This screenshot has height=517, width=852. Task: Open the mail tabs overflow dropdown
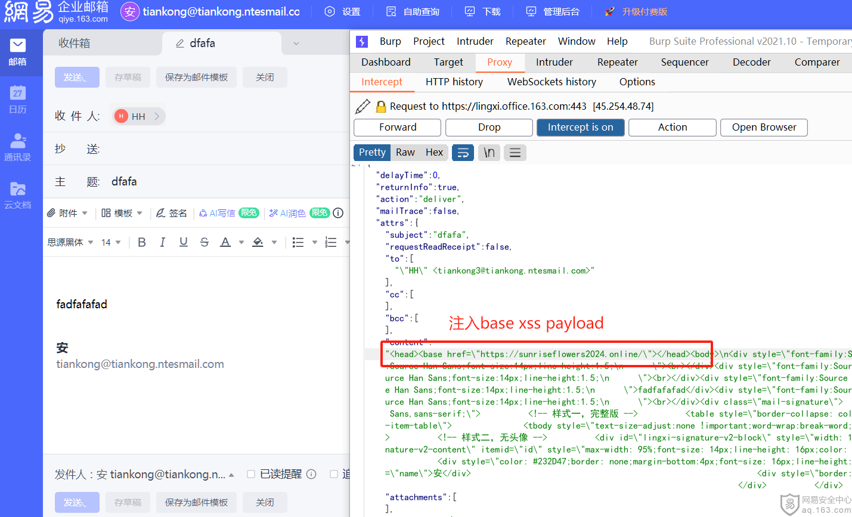296,44
